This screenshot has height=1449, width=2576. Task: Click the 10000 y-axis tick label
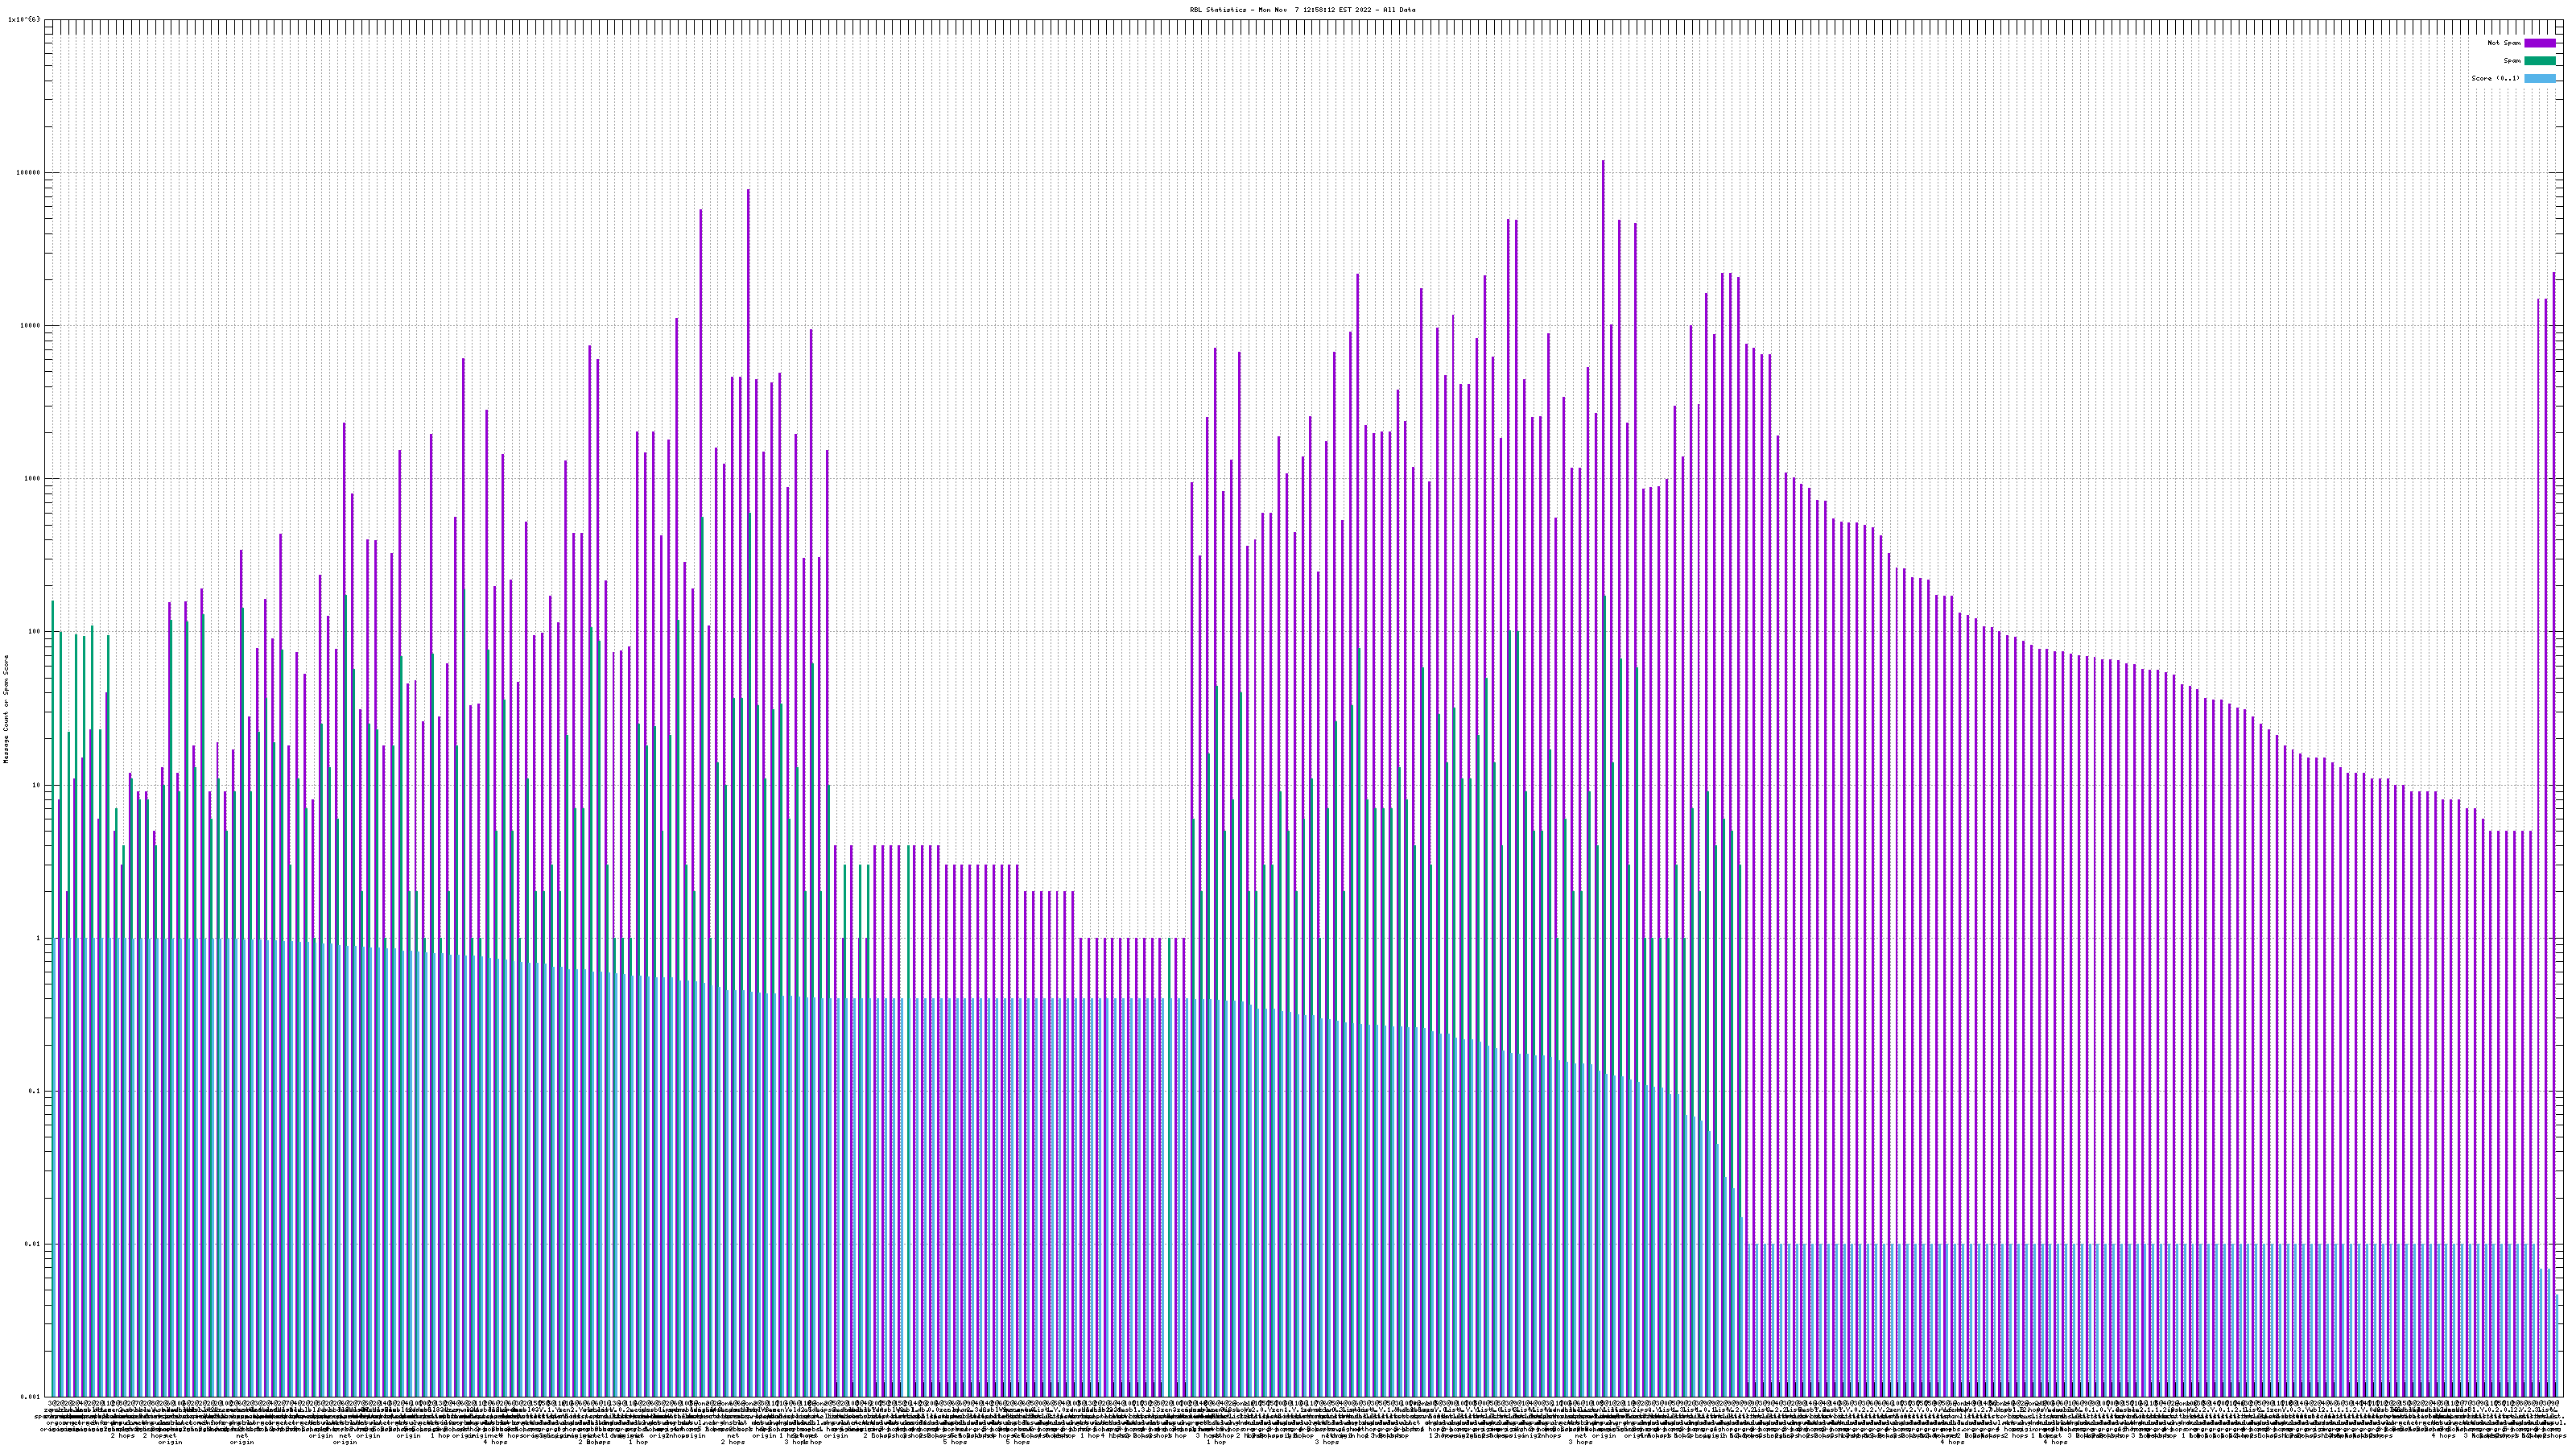[x=31, y=325]
